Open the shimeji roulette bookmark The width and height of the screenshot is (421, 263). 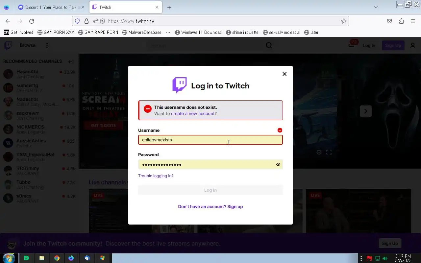[x=242, y=32]
